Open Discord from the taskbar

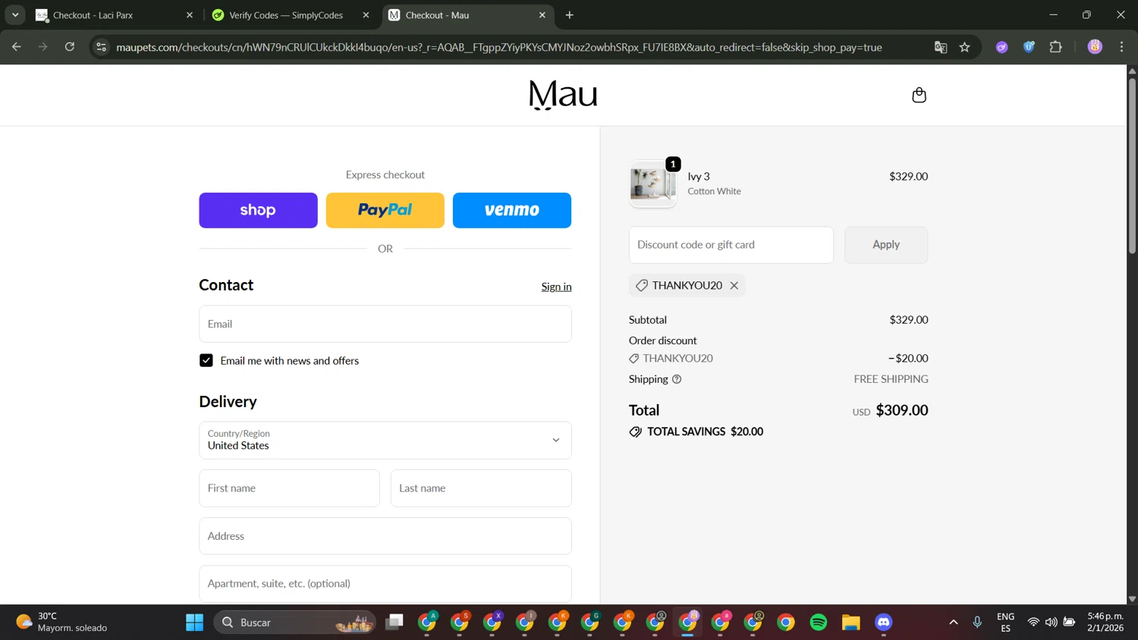(x=884, y=623)
